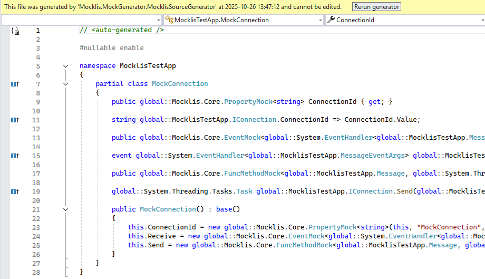Click this.Send on line 25
This screenshot has width=485, height=279.
point(145,245)
